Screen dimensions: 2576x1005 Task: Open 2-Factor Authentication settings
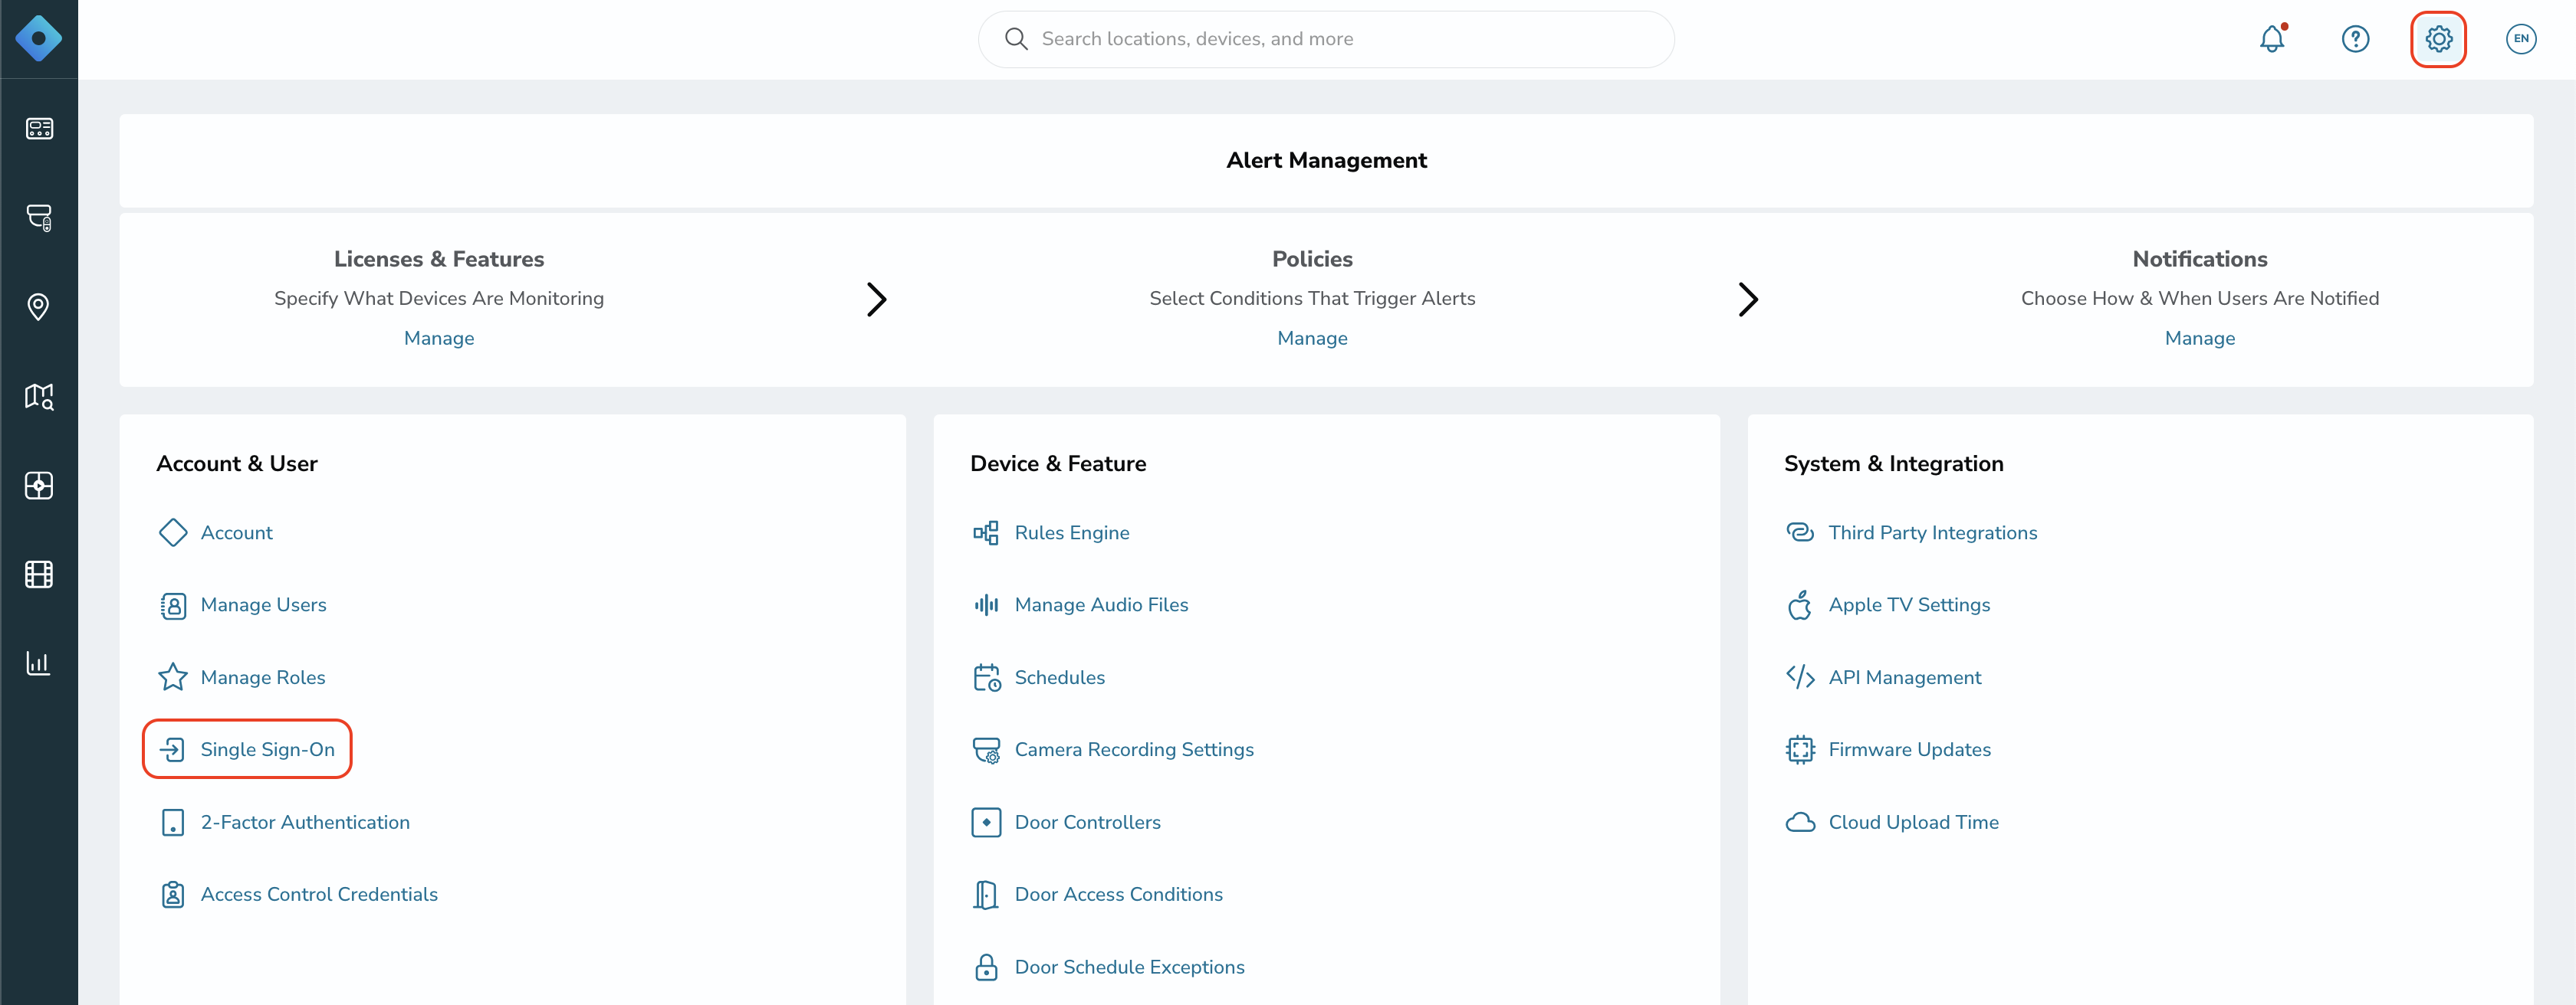(x=305, y=822)
